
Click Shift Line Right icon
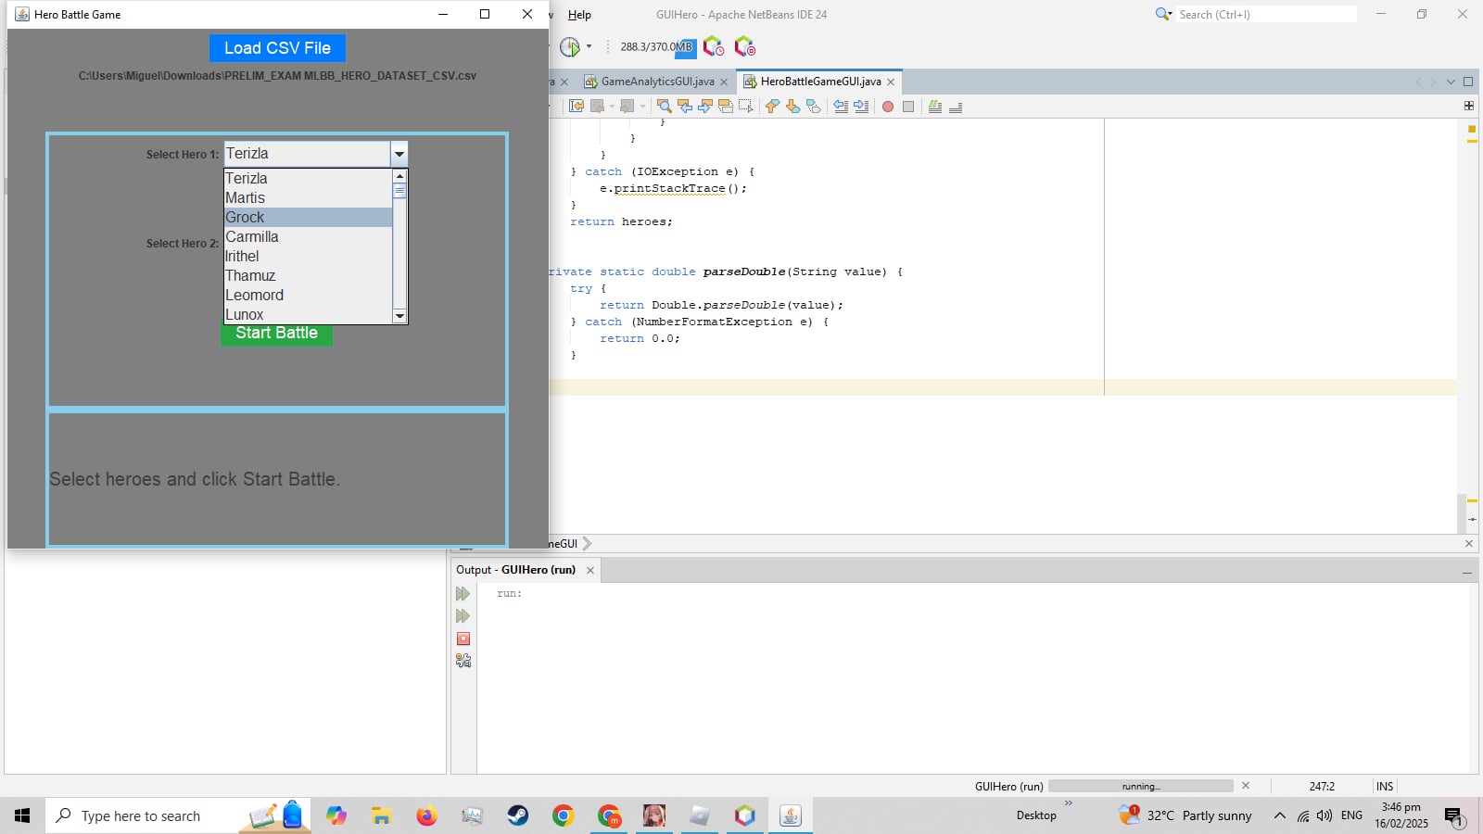tap(861, 107)
